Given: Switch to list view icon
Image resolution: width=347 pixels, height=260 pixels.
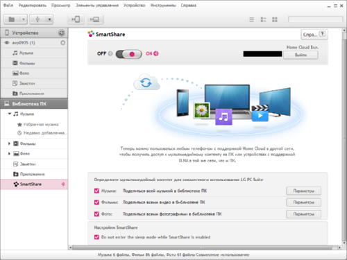Looking at the screenshot, I should [251, 19].
